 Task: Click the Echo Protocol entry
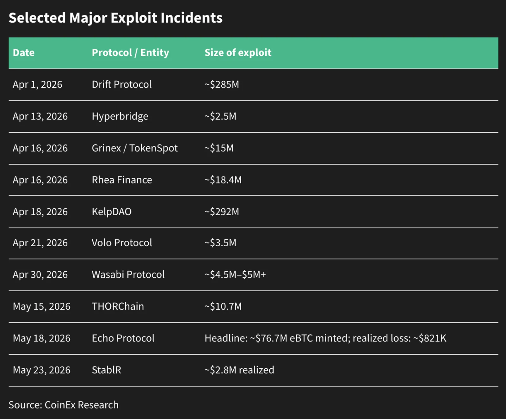point(123,338)
